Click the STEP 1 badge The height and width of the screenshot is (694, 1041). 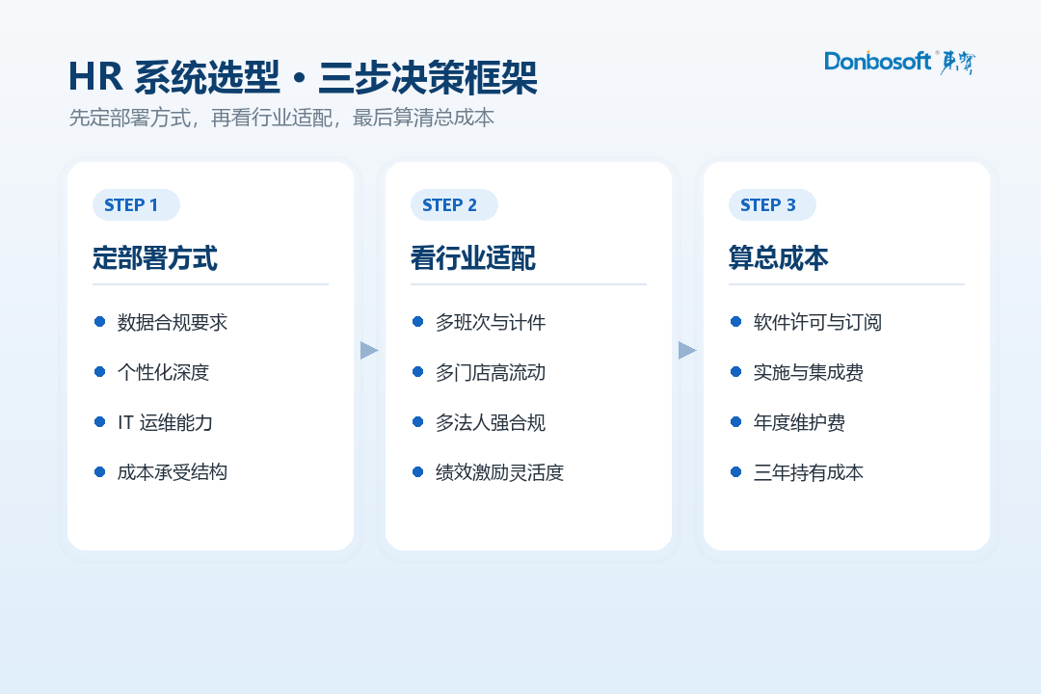(x=136, y=204)
